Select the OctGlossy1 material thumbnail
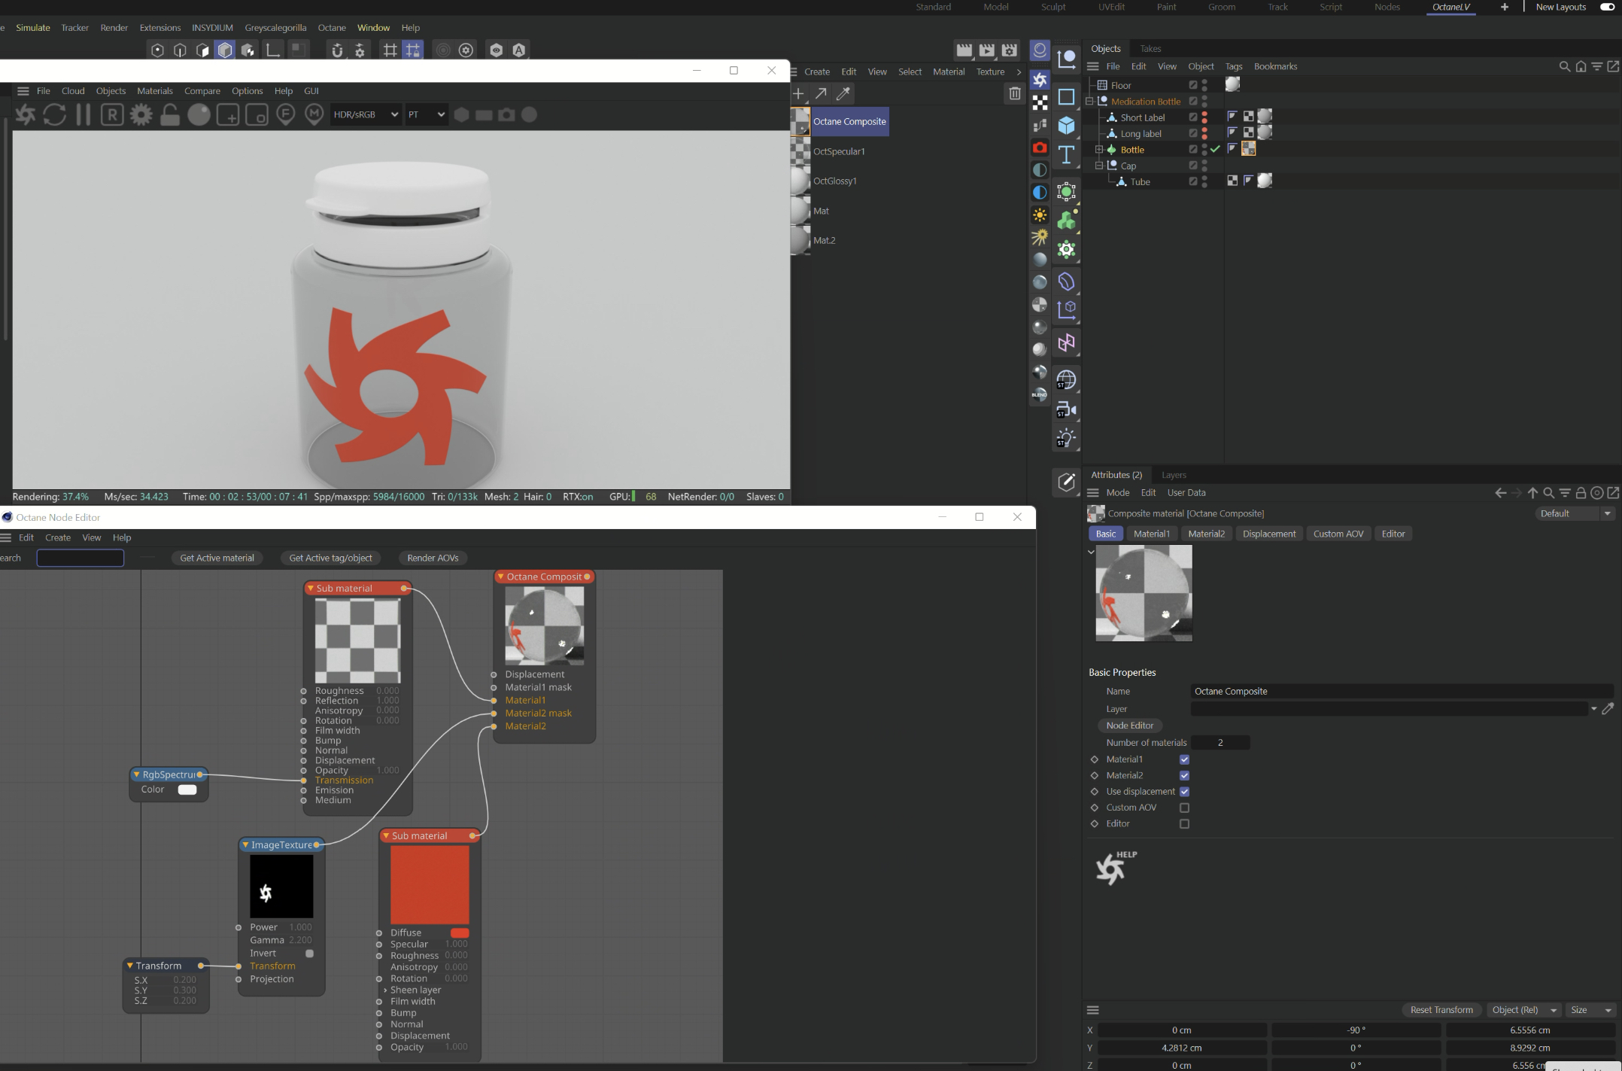 coord(800,181)
